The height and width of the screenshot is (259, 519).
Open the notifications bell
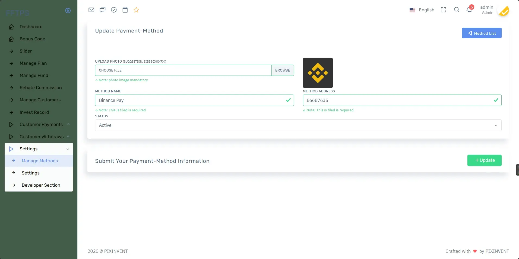point(469,10)
